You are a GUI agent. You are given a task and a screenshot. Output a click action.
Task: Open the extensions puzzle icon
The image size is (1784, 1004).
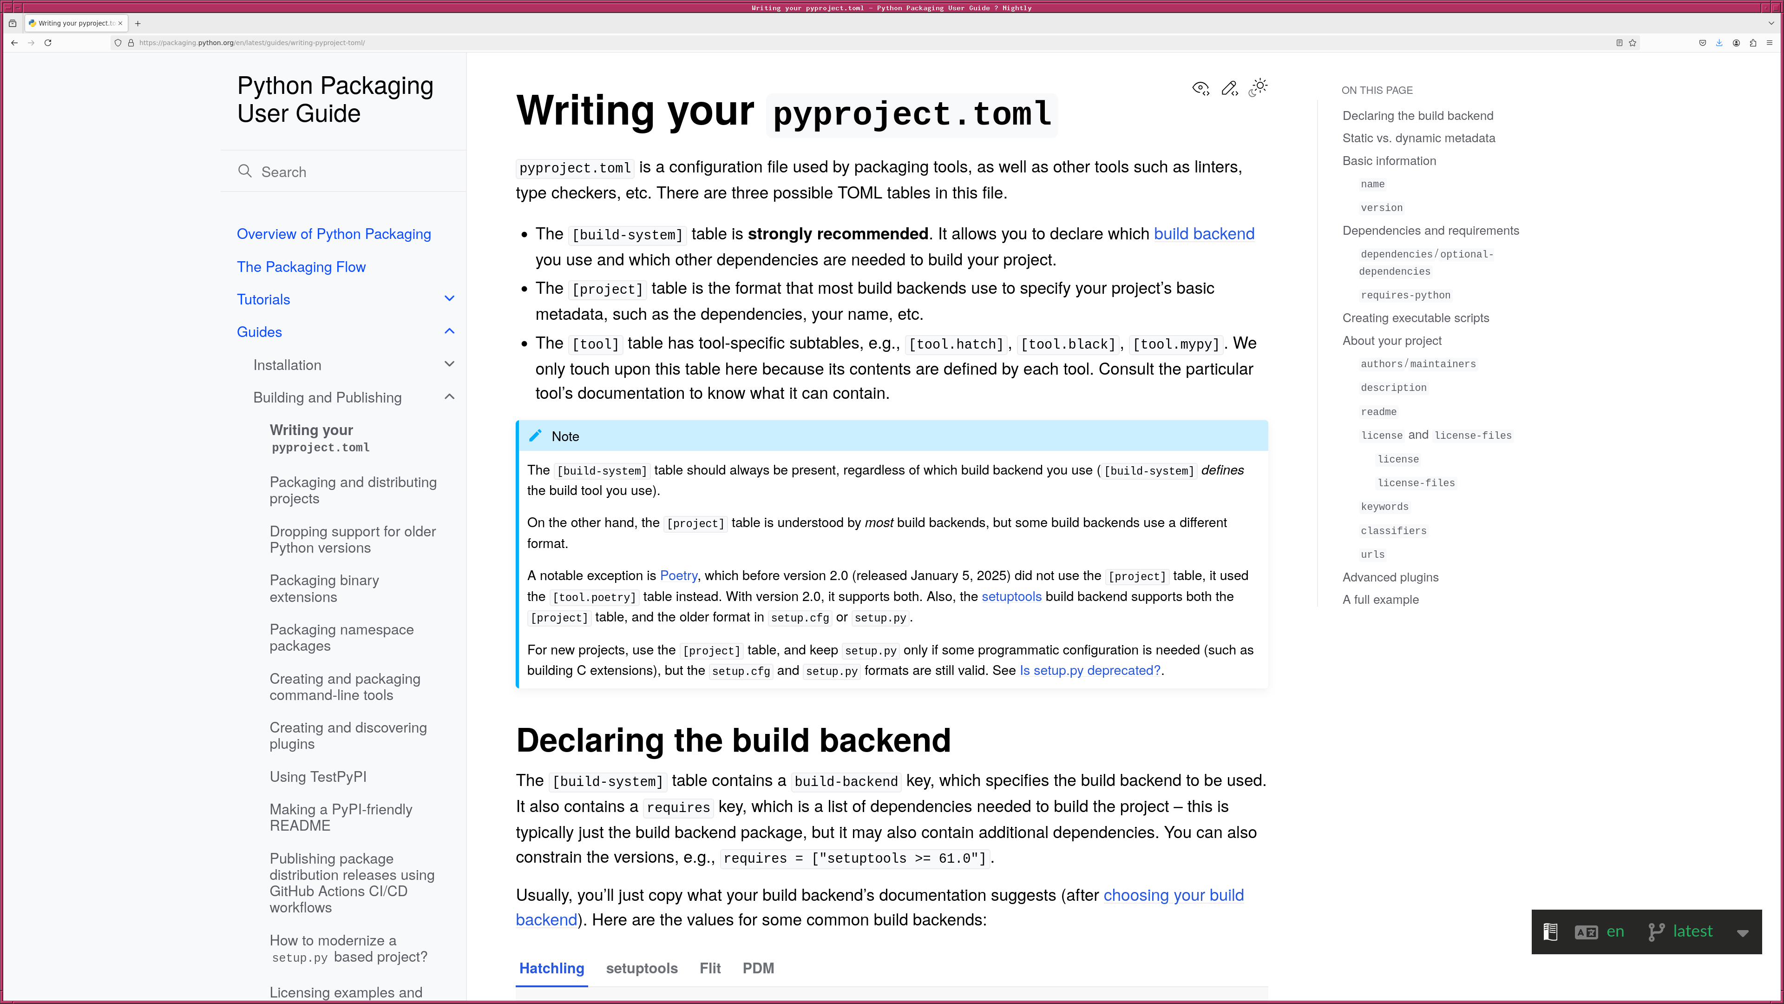[x=1753, y=43]
